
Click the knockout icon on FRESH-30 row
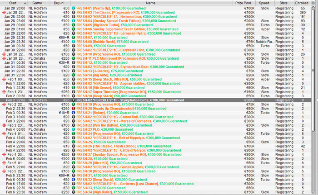pos(4,171)
